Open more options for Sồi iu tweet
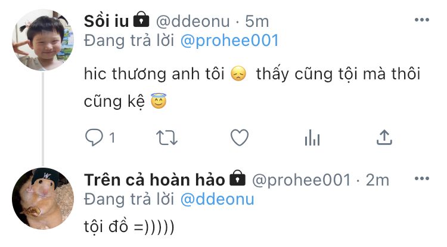447x247 pixels. point(422,20)
